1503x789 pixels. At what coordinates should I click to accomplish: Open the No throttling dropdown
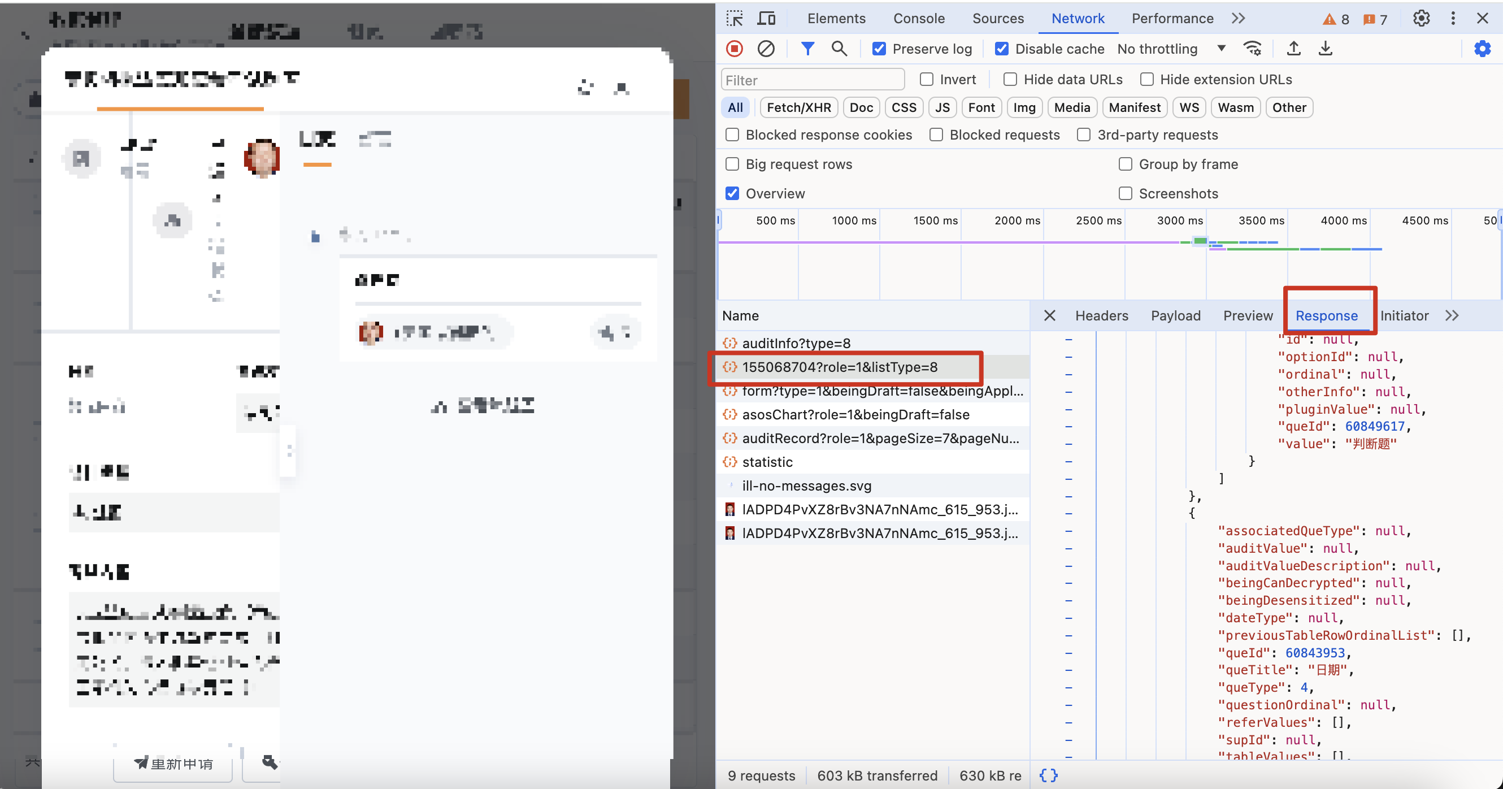click(x=1171, y=49)
